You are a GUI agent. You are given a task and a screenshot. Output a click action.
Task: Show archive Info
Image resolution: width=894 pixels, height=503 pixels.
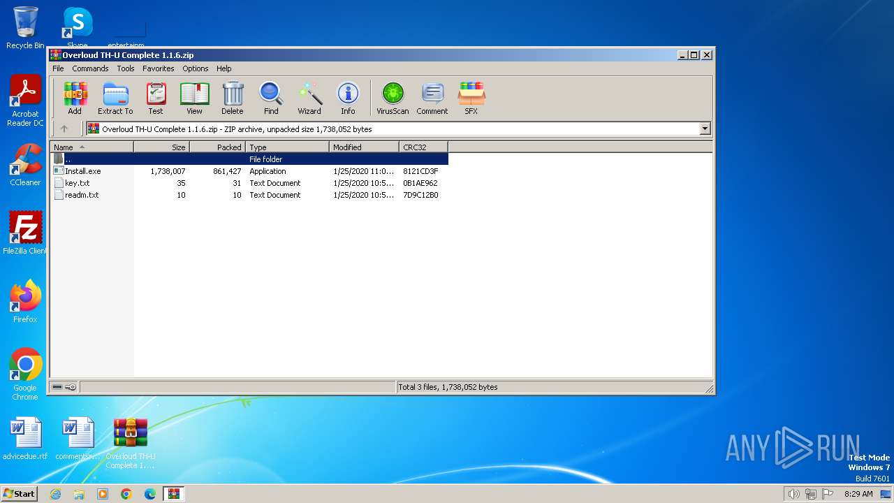tap(348, 99)
